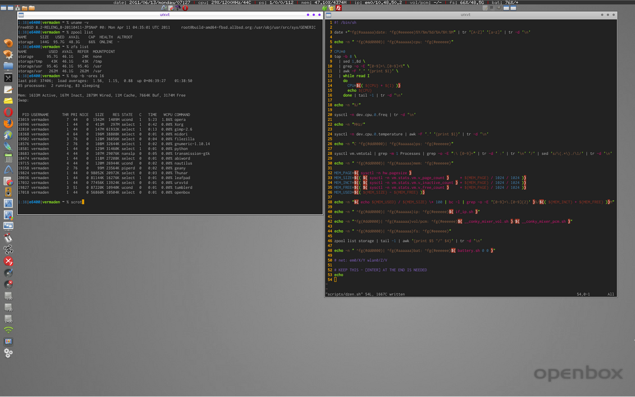Click the 'fs: 66%/48.5G' status entry
The height and width of the screenshot is (397, 635).
(467, 2)
